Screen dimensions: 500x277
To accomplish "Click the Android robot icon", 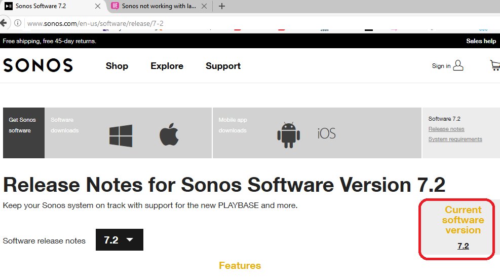I will point(288,134).
